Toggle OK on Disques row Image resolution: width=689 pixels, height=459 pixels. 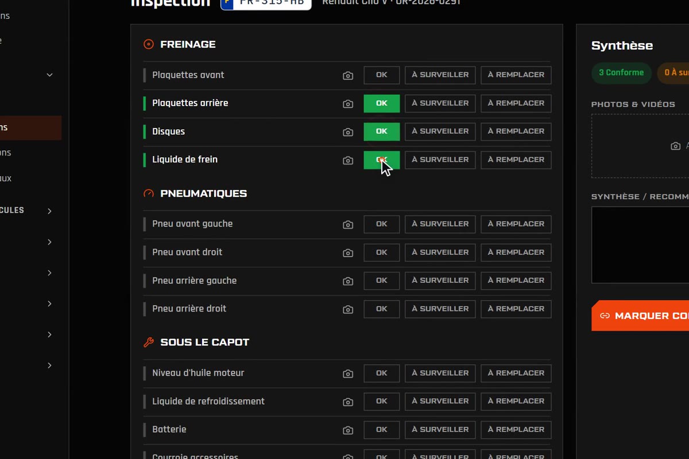382,131
